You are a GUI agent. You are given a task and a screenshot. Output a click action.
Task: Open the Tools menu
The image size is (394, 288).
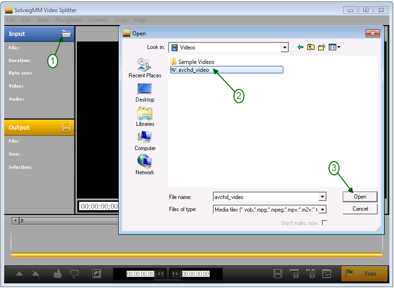coord(121,20)
